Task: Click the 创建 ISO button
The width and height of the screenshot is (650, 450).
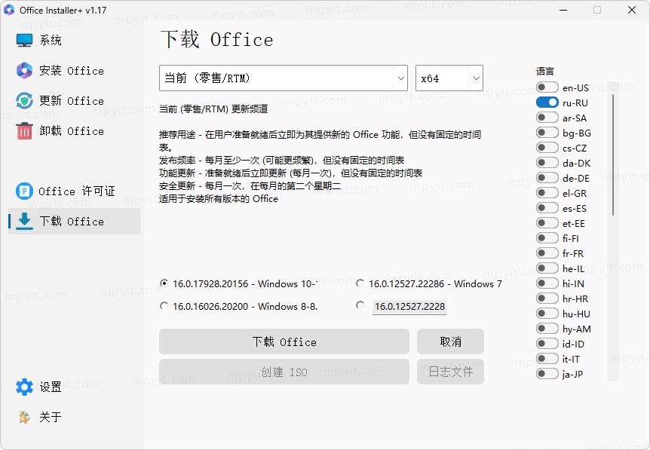Action: [x=284, y=372]
